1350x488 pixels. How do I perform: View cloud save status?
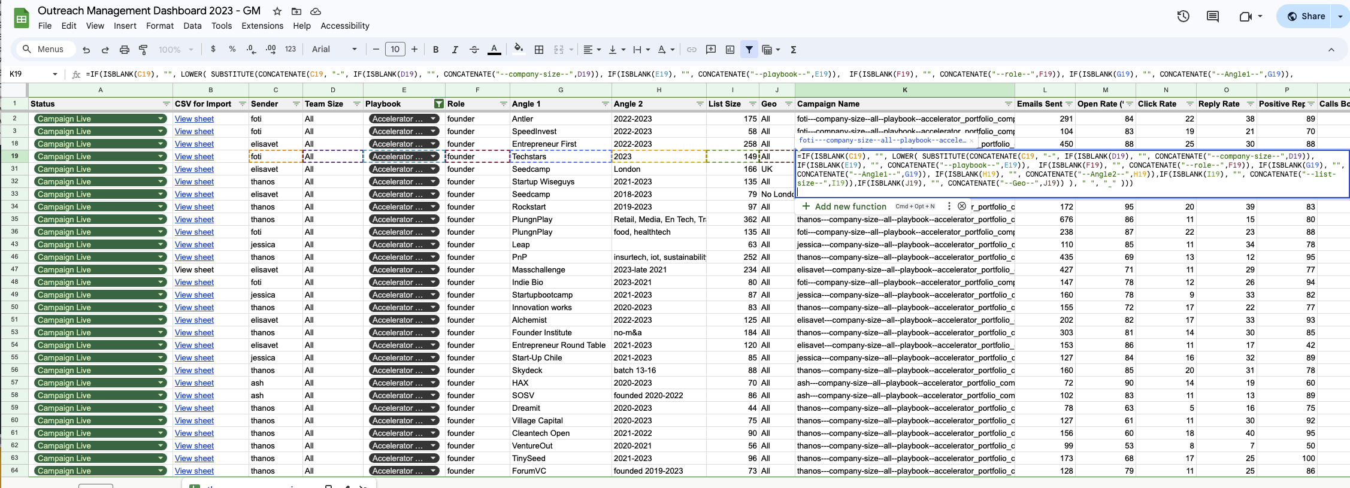(316, 11)
